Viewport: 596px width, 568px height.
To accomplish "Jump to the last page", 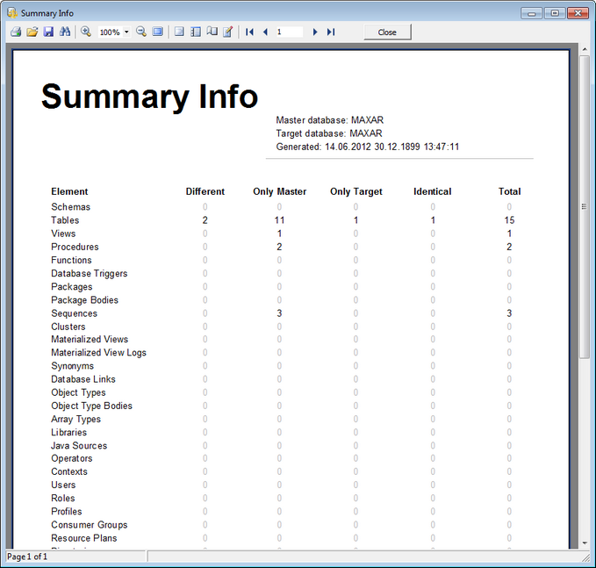I will 331,32.
